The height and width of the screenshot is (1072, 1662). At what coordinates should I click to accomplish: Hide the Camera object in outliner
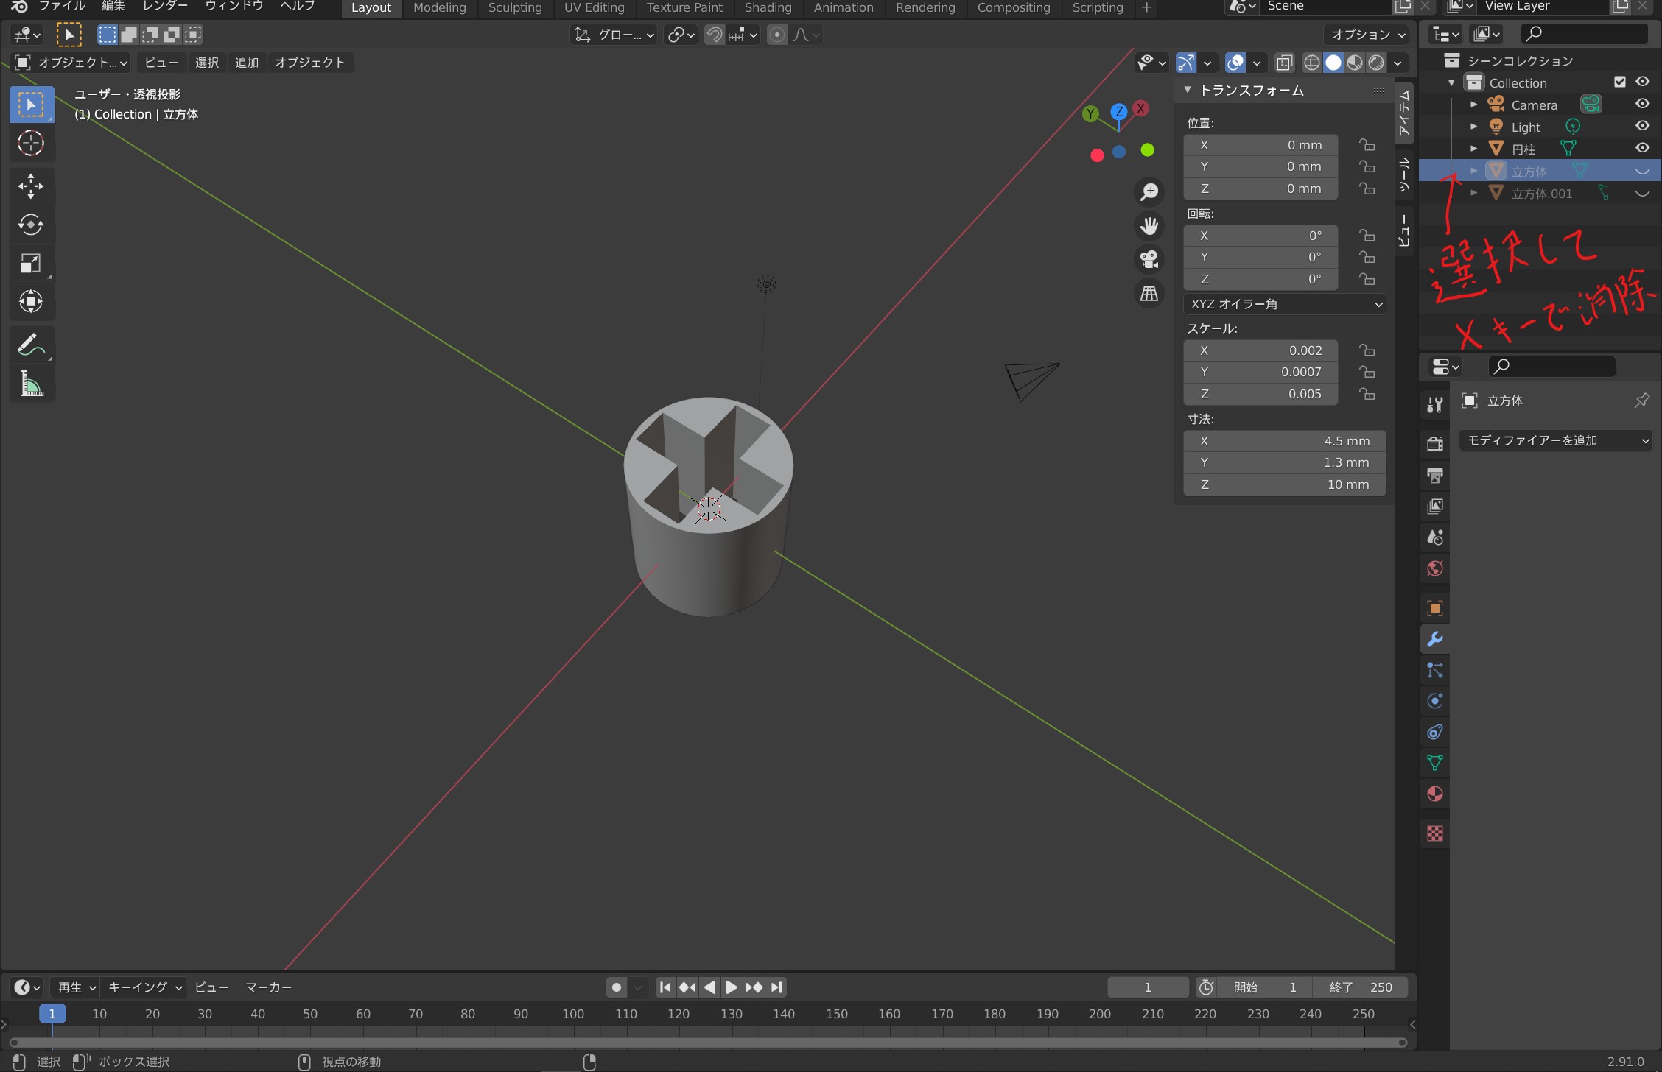click(x=1642, y=105)
